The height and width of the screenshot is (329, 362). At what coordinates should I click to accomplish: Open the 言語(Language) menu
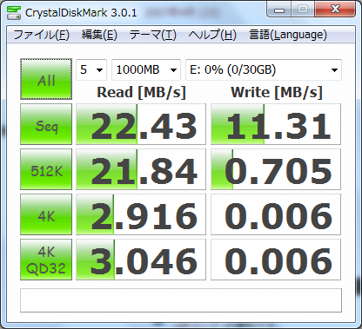point(288,35)
